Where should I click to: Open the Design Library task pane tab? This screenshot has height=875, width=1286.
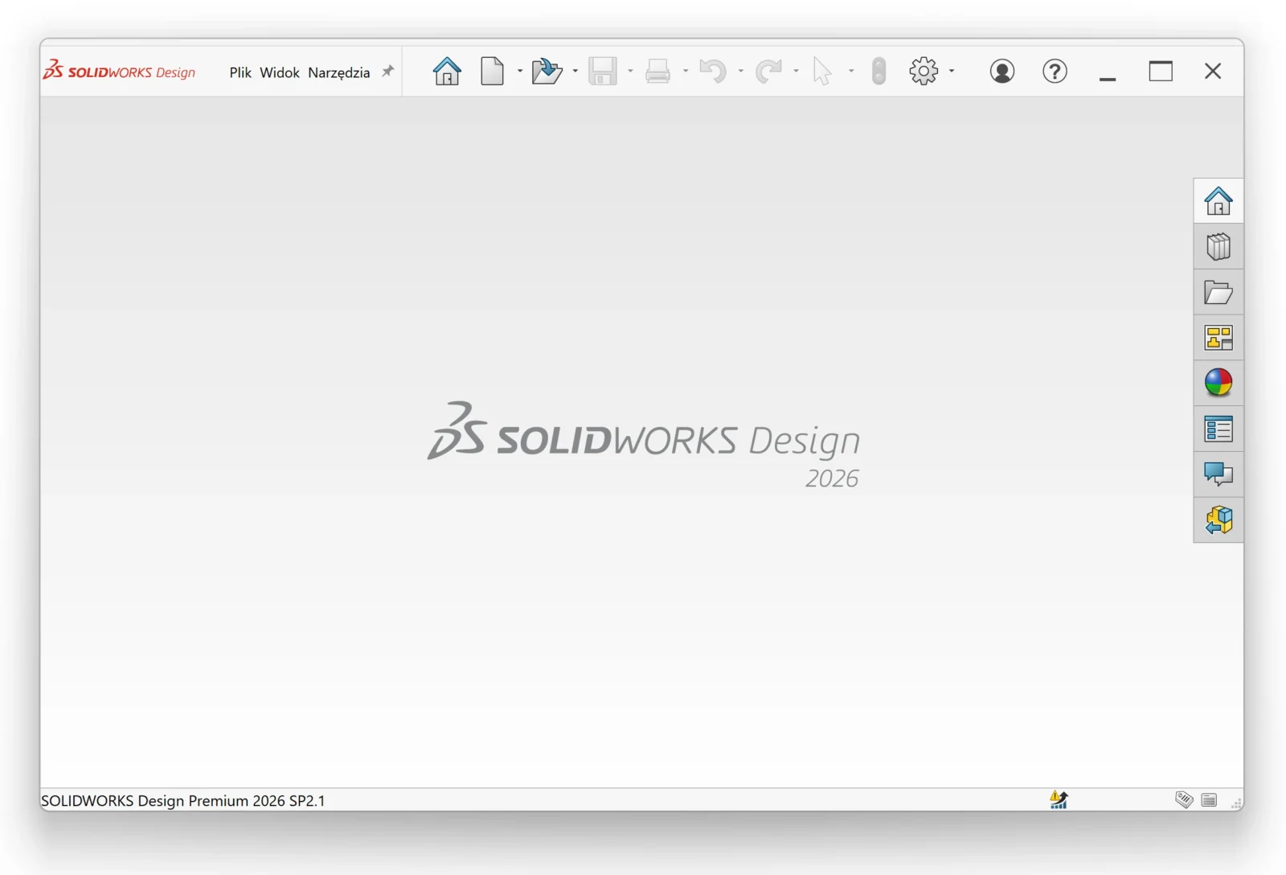point(1218,247)
